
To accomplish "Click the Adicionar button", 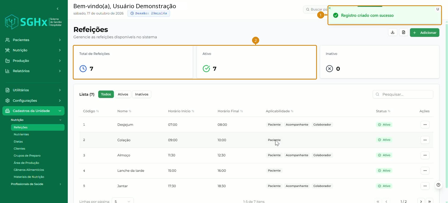I will [x=424, y=33].
